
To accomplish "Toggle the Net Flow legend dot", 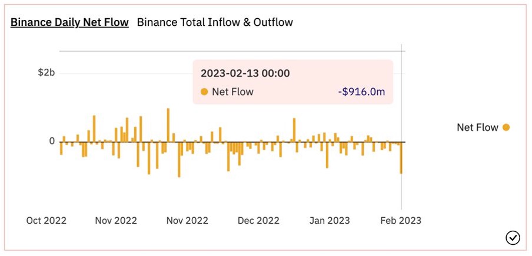I will click(506, 127).
